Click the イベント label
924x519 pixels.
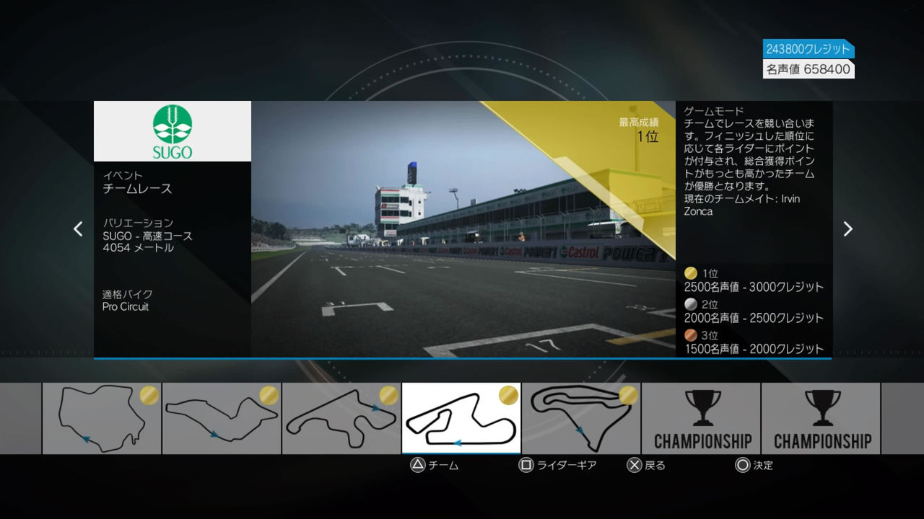pyautogui.click(x=123, y=175)
